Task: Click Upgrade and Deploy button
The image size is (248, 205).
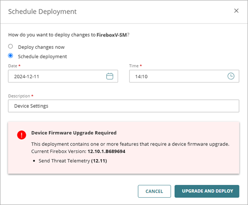Action: (x=207, y=191)
